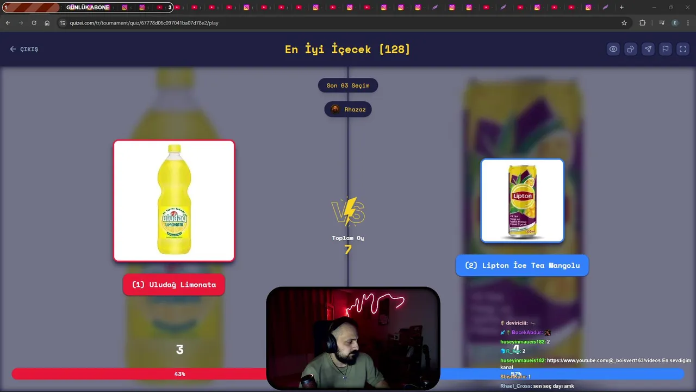Toggle the eye visibility icon in quiz header
The width and height of the screenshot is (696, 392).
tap(613, 49)
